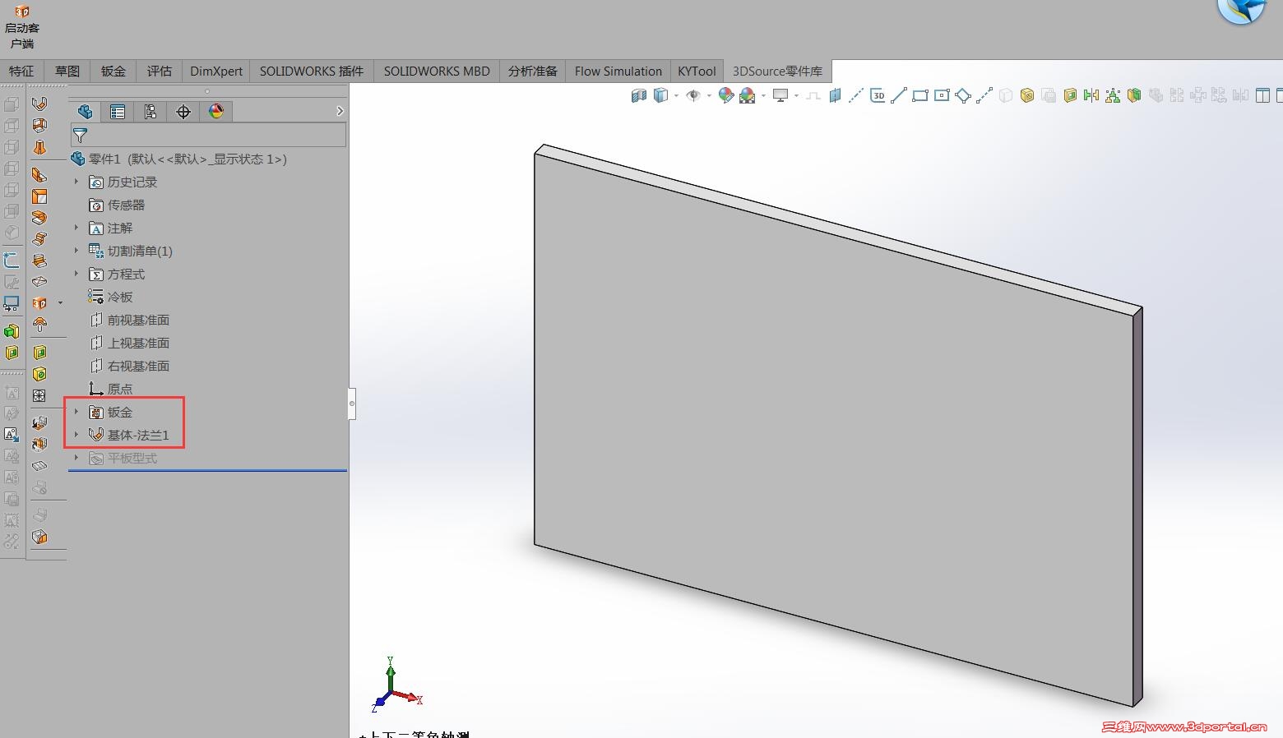Open the PropertyManager tab
1283x738 pixels.
click(x=118, y=111)
